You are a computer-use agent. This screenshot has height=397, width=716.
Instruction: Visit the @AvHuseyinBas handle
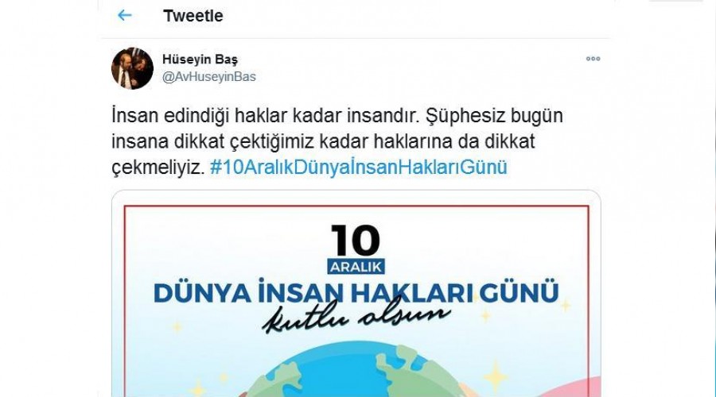click(209, 76)
